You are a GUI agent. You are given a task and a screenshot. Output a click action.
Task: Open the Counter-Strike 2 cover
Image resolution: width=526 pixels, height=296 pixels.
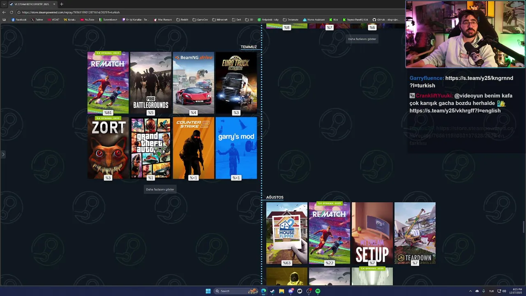coord(194,148)
